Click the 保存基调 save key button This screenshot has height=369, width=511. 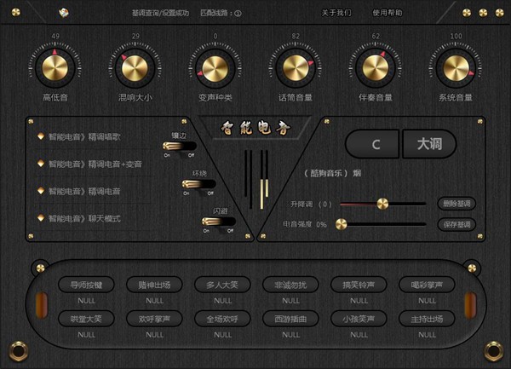[456, 224]
